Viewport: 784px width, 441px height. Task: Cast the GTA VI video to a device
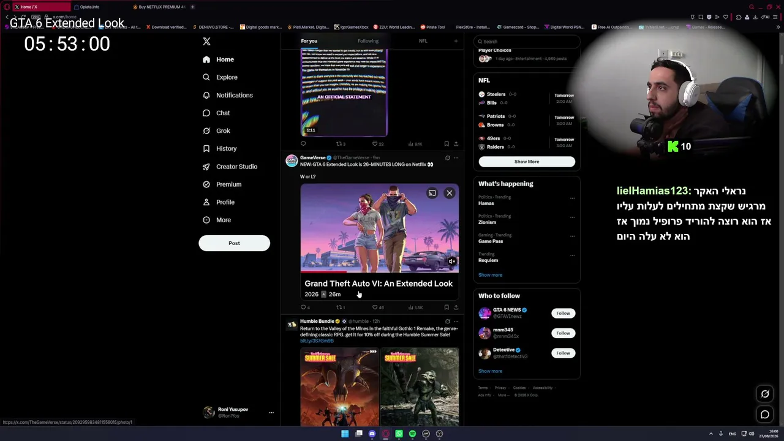tap(432, 193)
